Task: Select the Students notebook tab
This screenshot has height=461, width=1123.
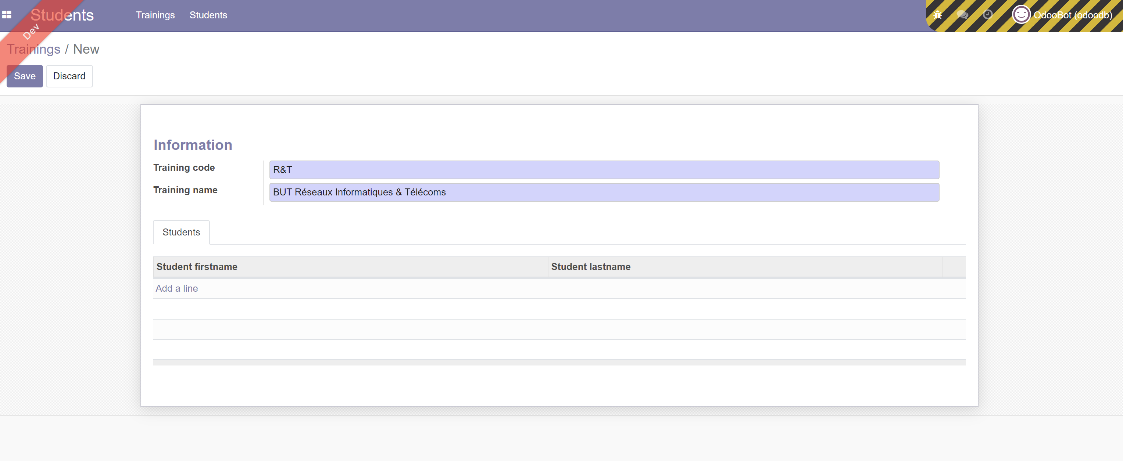Action: [181, 232]
